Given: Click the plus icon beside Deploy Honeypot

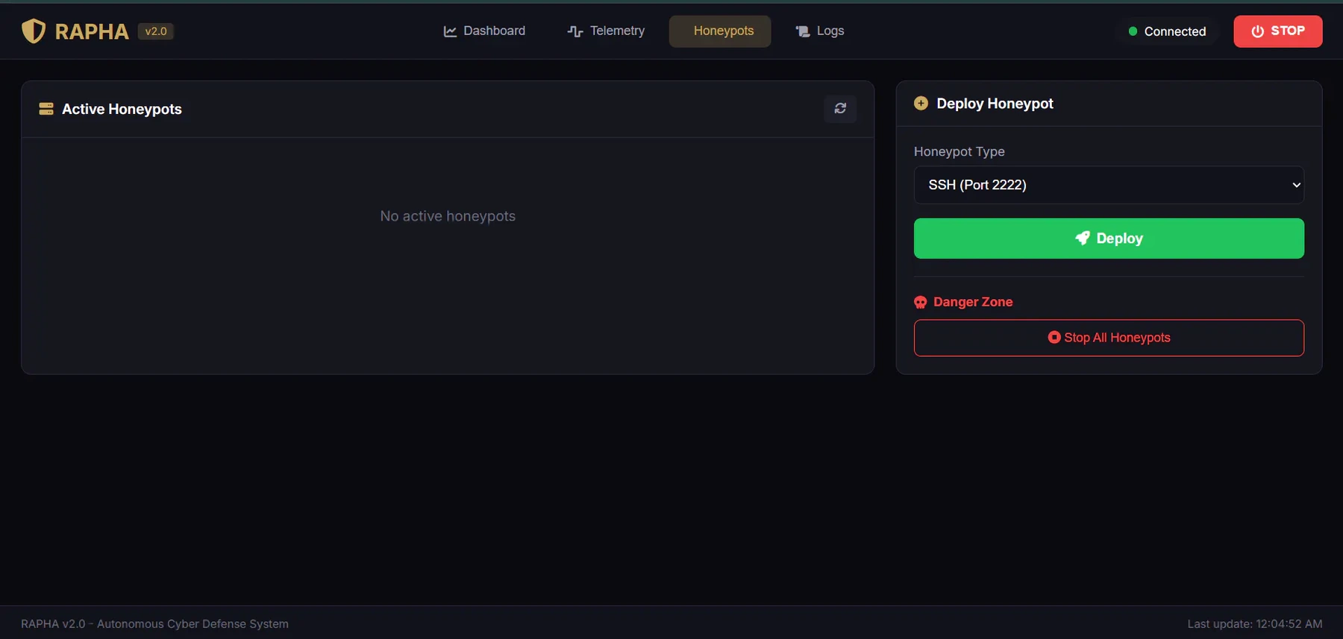Looking at the screenshot, I should tap(921, 104).
